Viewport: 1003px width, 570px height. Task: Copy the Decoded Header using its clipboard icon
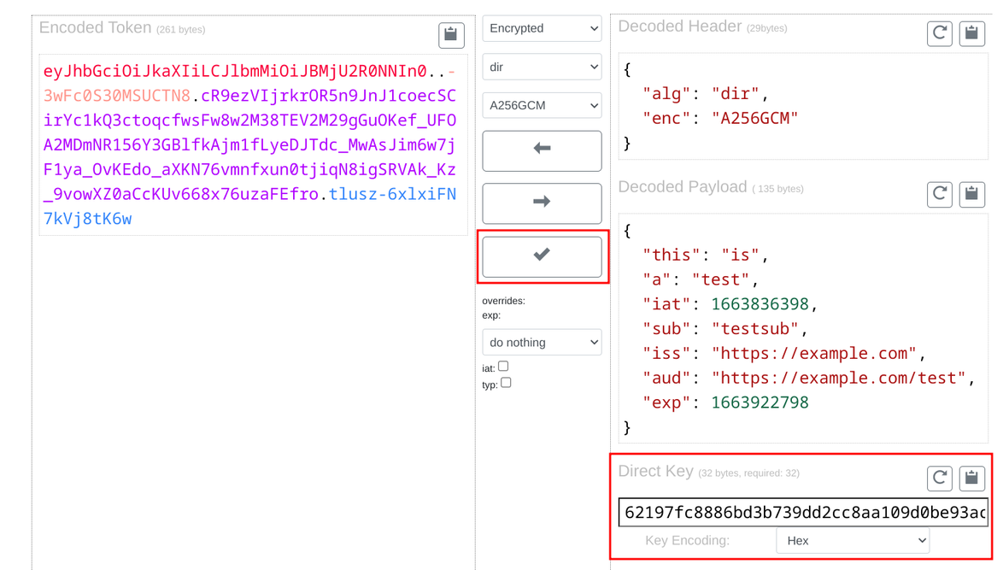(x=972, y=33)
